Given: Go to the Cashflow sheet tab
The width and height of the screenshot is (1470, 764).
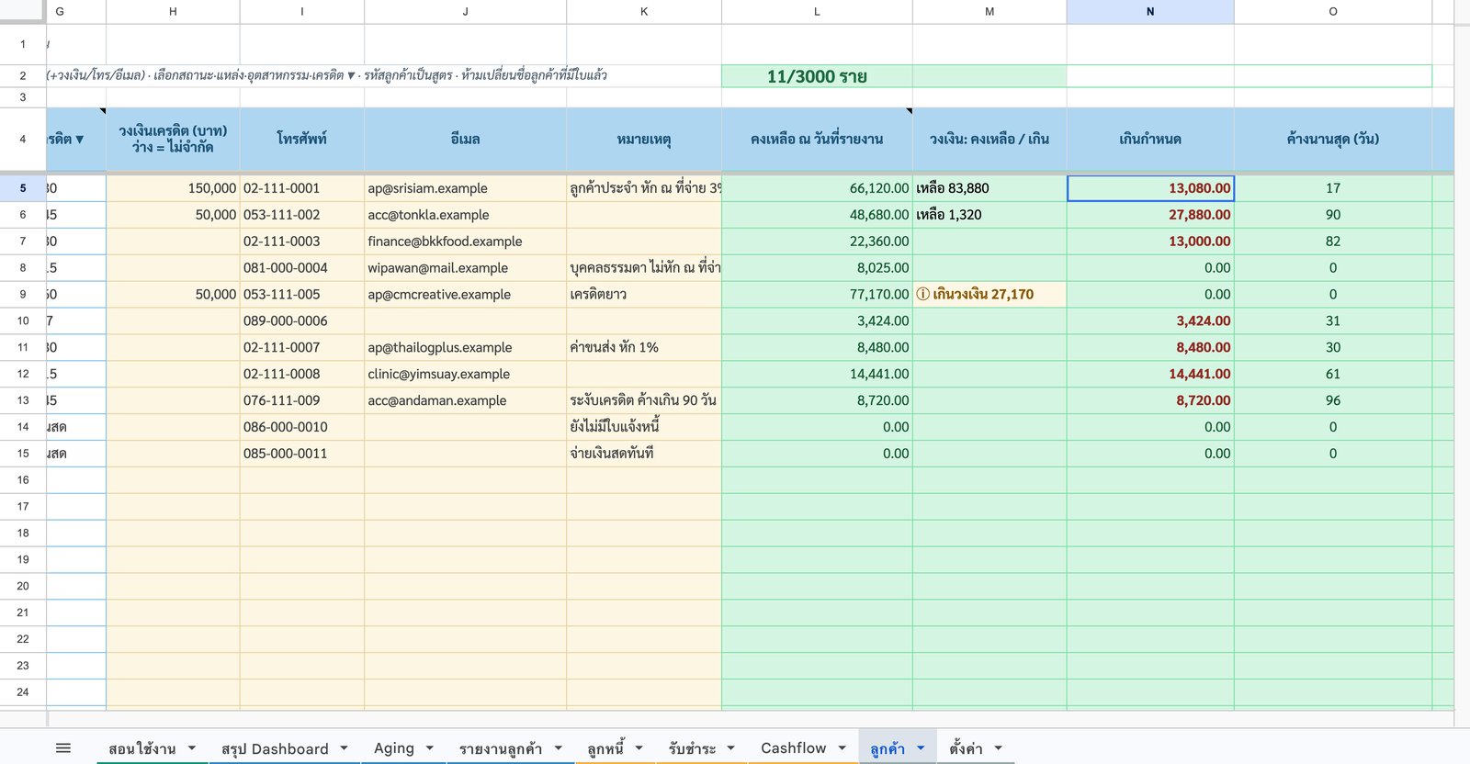Looking at the screenshot, I should click(x=794, y=748).
